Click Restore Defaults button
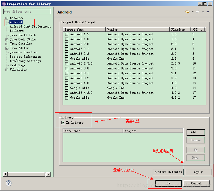214x191 pixels. 168,172
